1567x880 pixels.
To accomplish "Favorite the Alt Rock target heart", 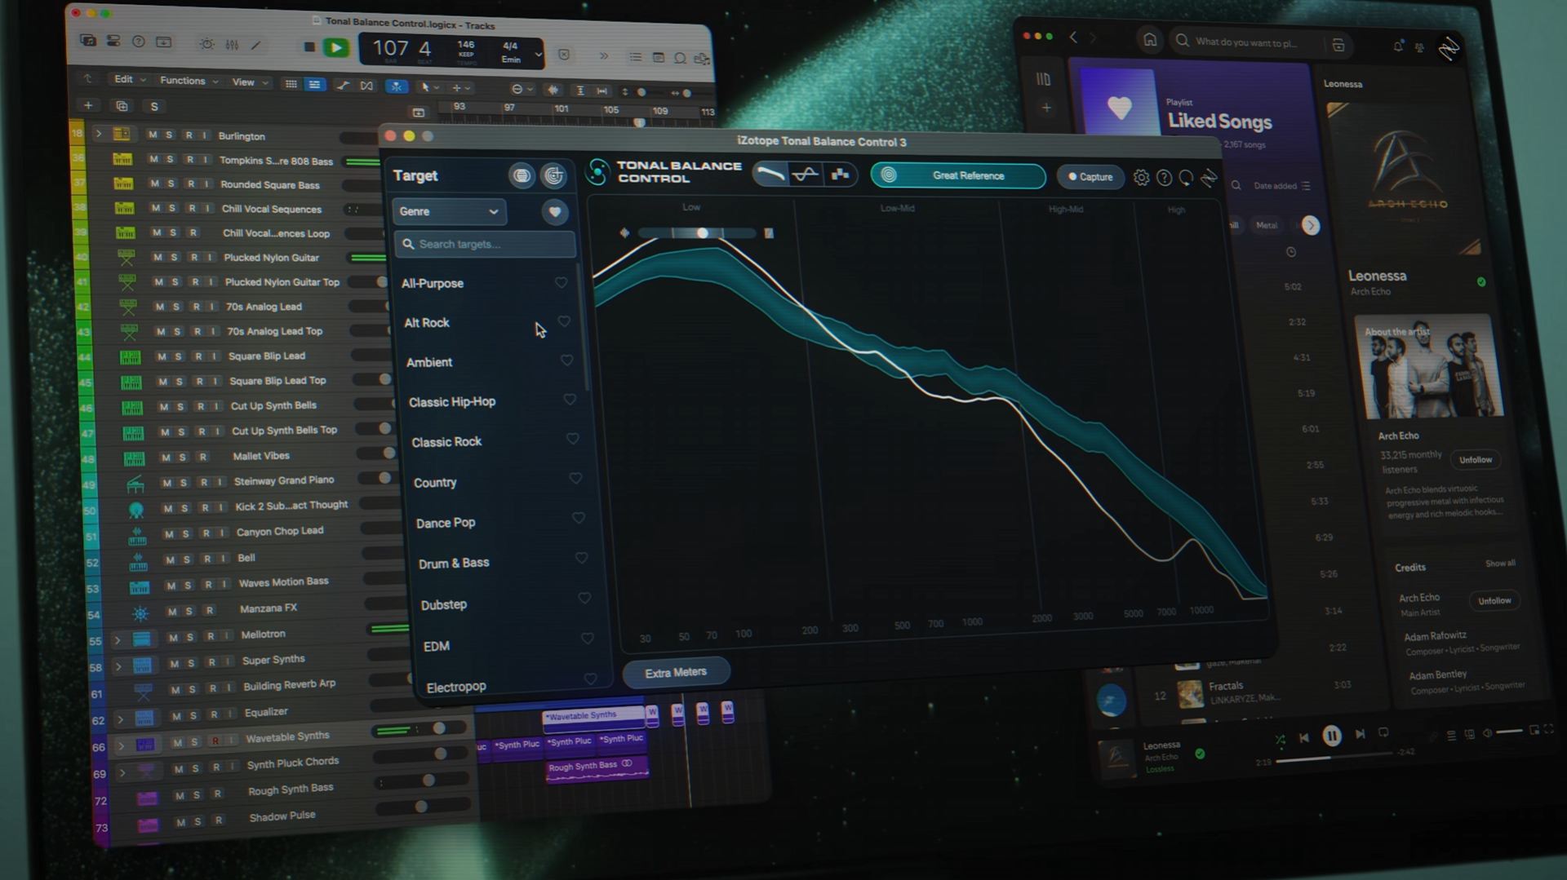I will pyautogui.click(x=564, y=321).
